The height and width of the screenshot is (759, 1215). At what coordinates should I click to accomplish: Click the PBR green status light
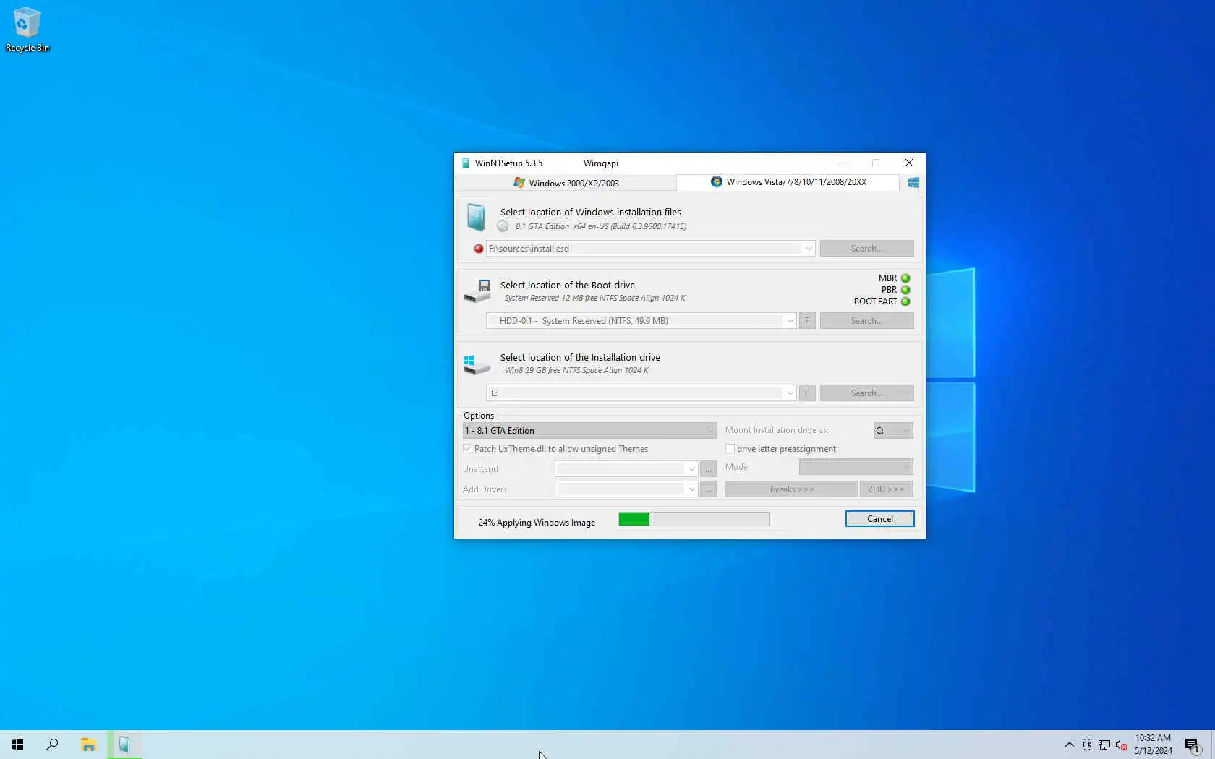(x=905, y=290)
